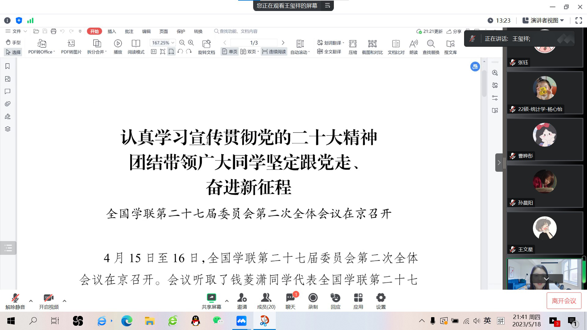This screenshot has height=330, width=587.
Task: Unmute the microphone
Action: point(15,298)
